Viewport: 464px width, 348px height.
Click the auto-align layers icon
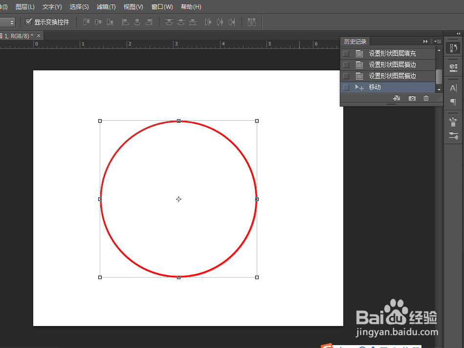(x=251, y=22)
